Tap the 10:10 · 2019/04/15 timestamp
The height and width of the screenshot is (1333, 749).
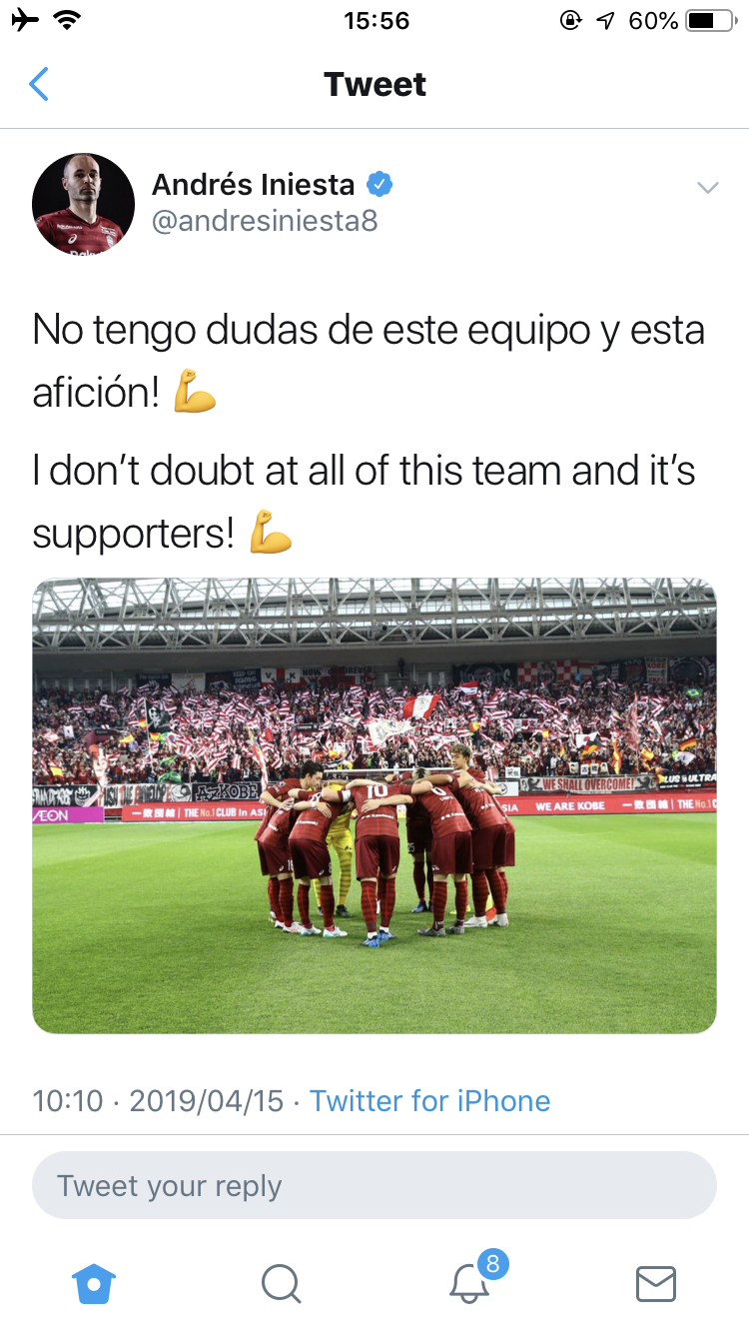pyautogui.click(x=158, y=1100)
